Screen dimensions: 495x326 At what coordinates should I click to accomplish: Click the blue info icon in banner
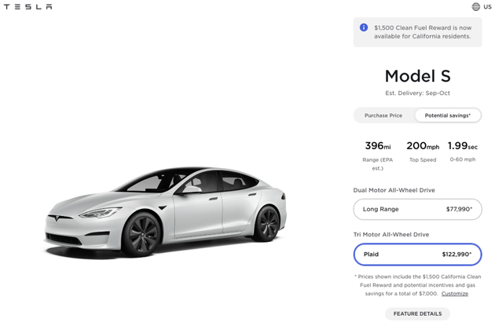364,27
